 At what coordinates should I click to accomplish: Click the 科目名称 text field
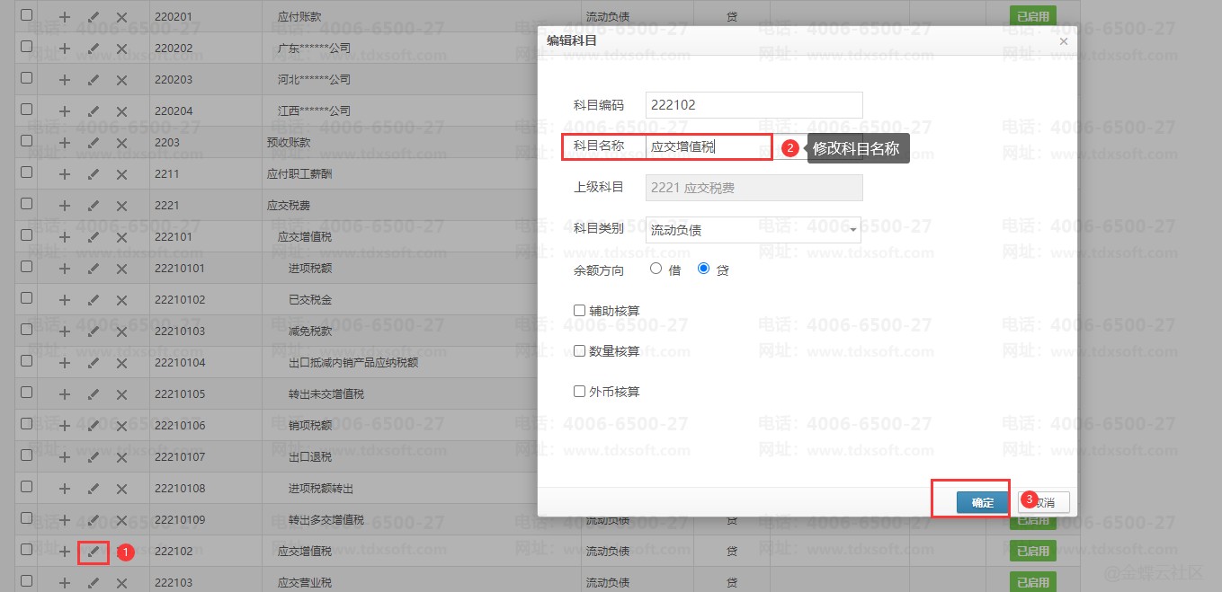tap(706, 146)
